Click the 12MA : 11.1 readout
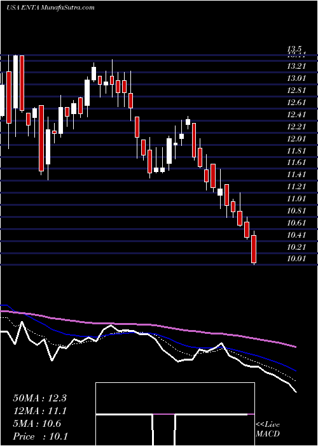This screenshot has height=446, width=318. 39,411
